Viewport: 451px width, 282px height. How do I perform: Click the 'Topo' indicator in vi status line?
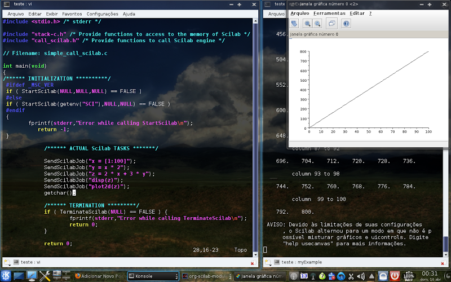click(241, 250)
